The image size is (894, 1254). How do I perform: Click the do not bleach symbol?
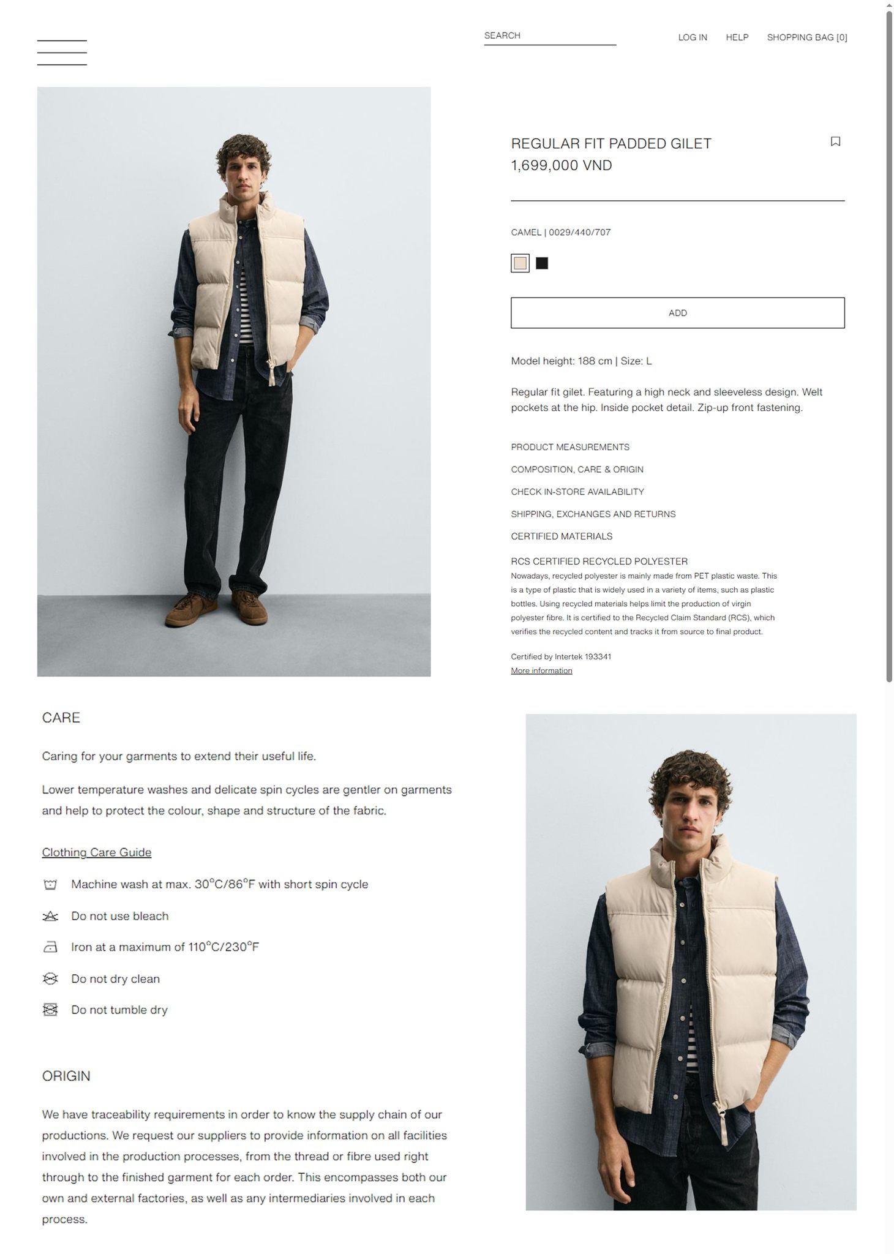[x=50, y=916]
